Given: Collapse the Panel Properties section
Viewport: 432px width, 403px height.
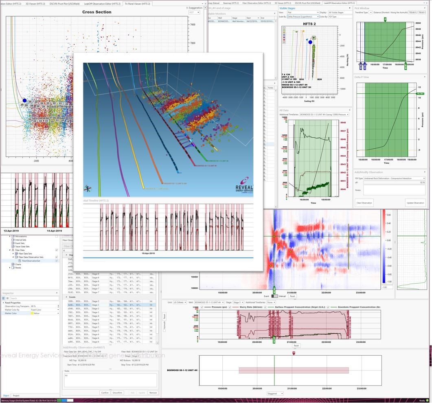Looking at the screenshot, I should (4, 303).
